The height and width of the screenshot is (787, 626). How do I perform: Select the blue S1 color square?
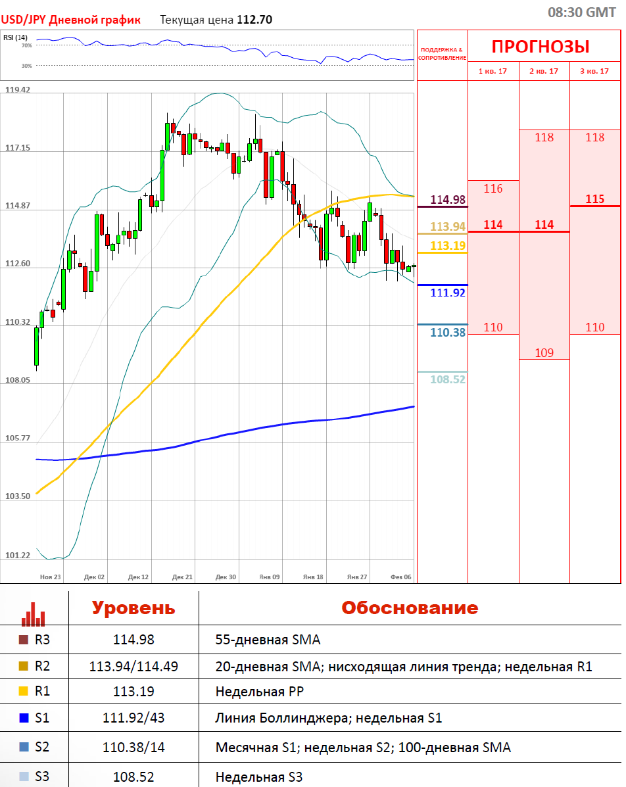(24, 718)
